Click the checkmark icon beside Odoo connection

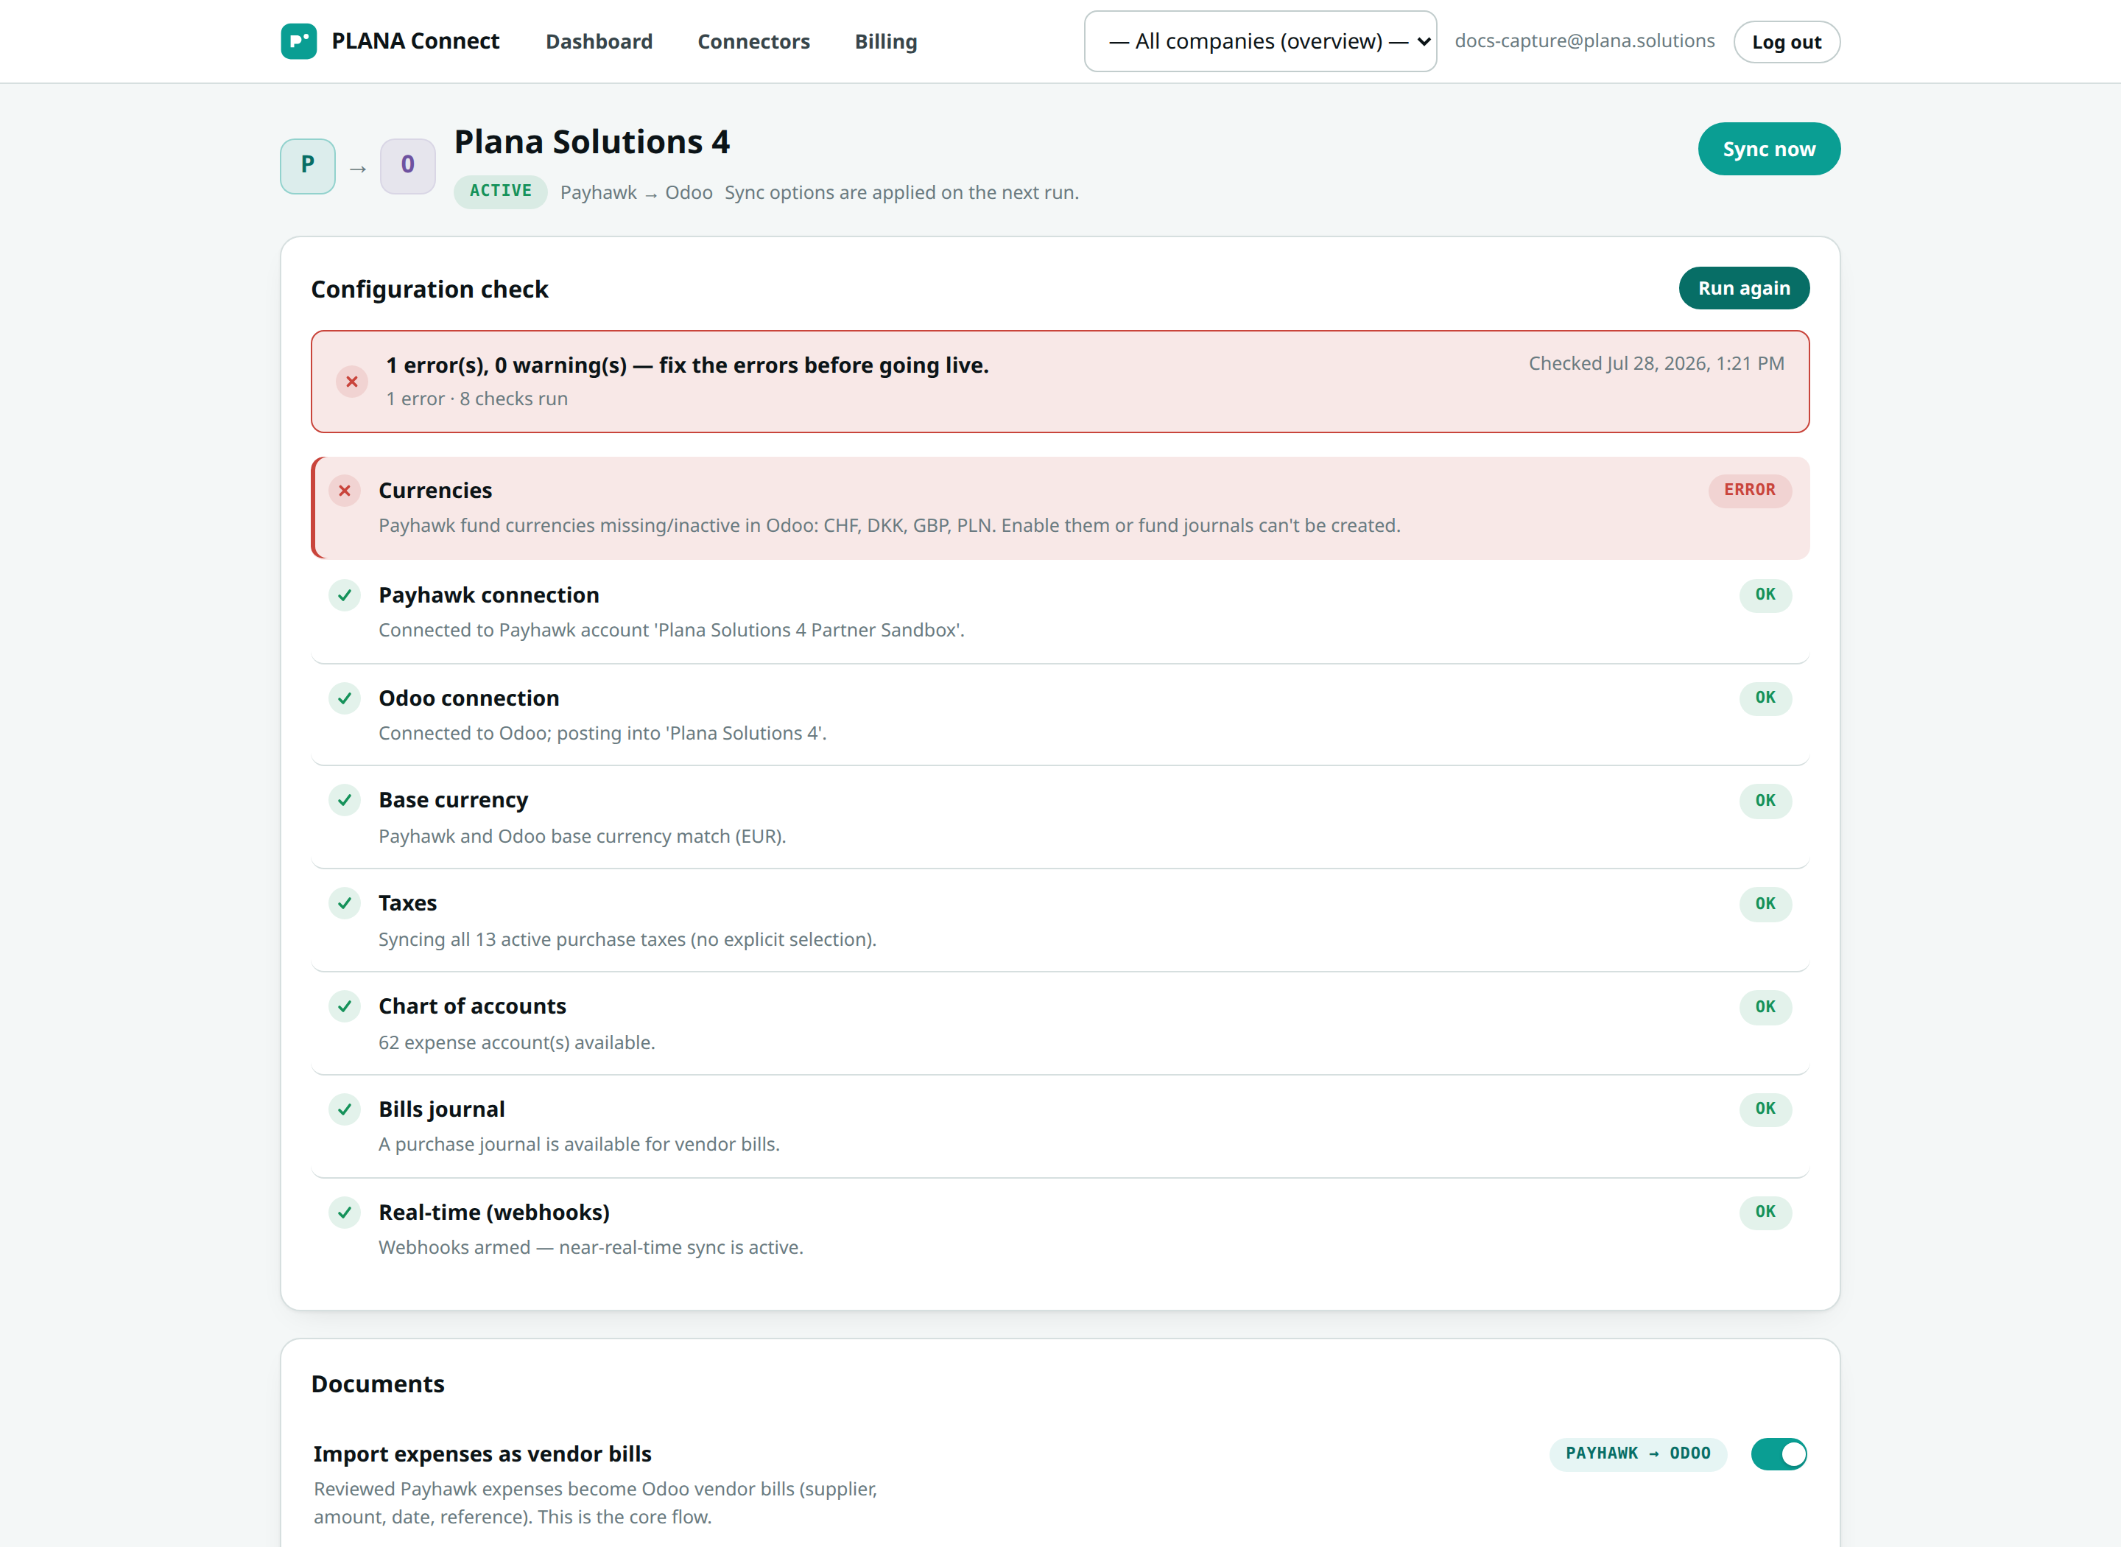click(345, 698)
